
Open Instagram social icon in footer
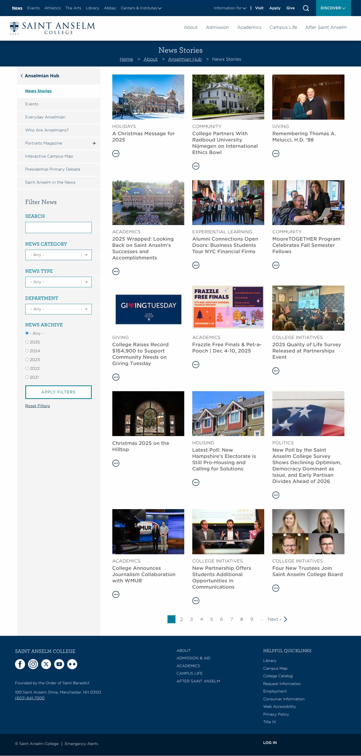point(33,664)
